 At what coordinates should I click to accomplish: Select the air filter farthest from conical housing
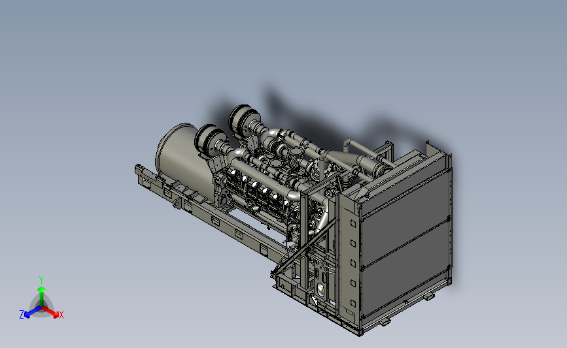tap(244, 120)
